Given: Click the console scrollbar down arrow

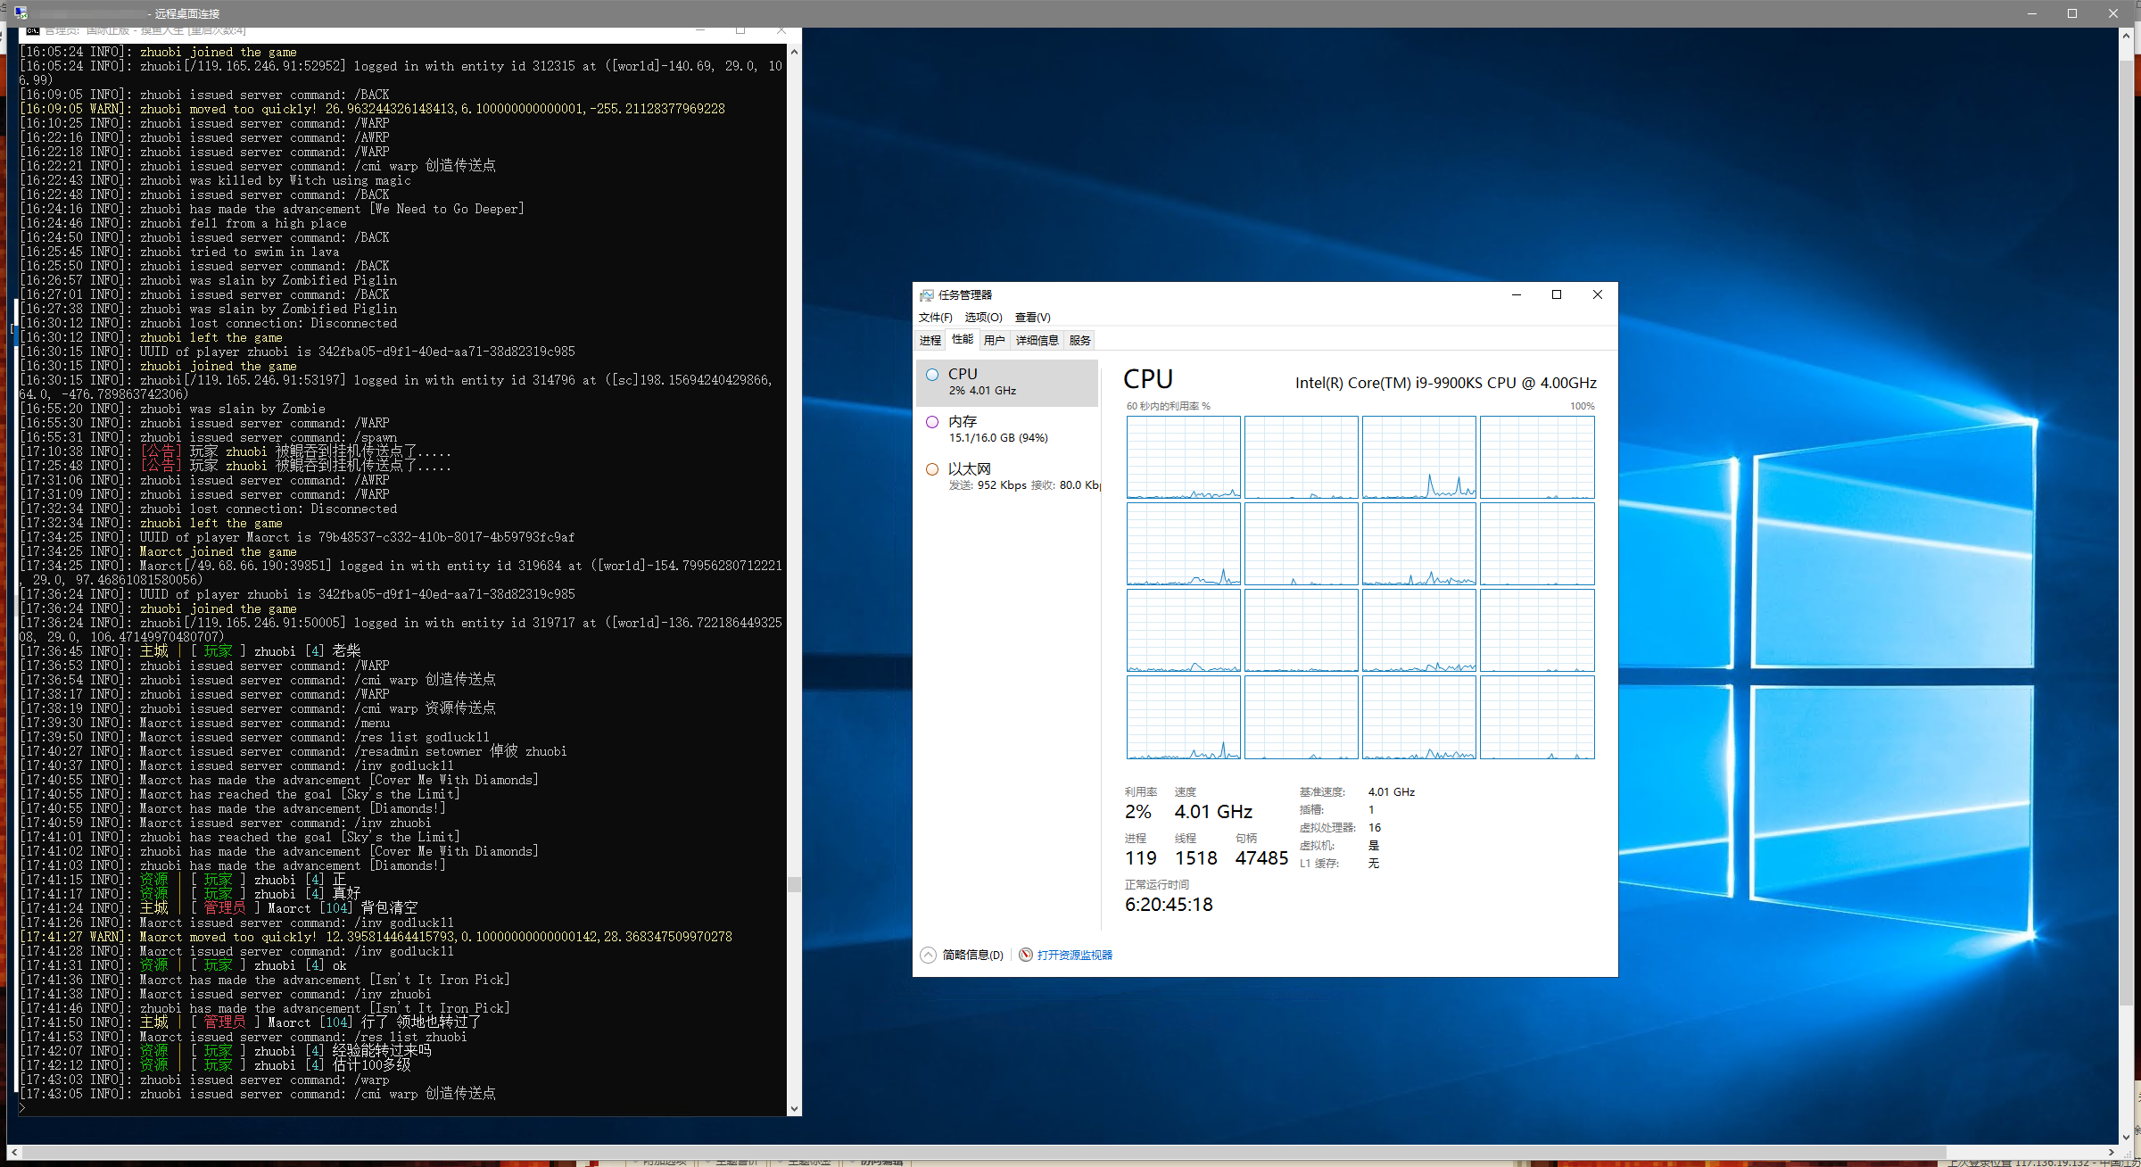Looking at the screenshot, I should 794,1109.
